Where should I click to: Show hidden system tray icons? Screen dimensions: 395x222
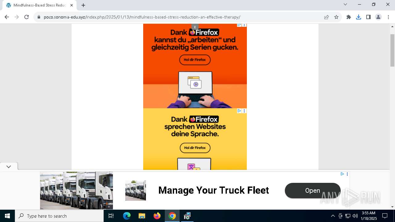coord(333,216)
